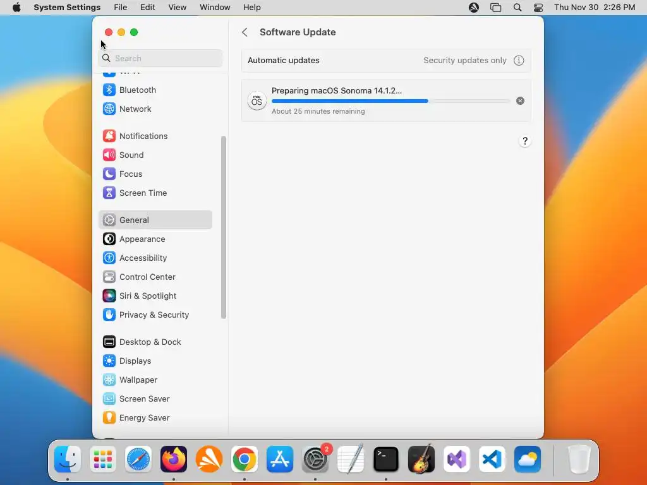
Task: Click 'Preparing macOS Sonoma 14.1.2...' text
Action: (337, 91)
